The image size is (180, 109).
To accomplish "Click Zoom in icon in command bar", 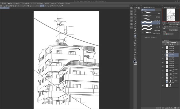I will click(57, 6).
